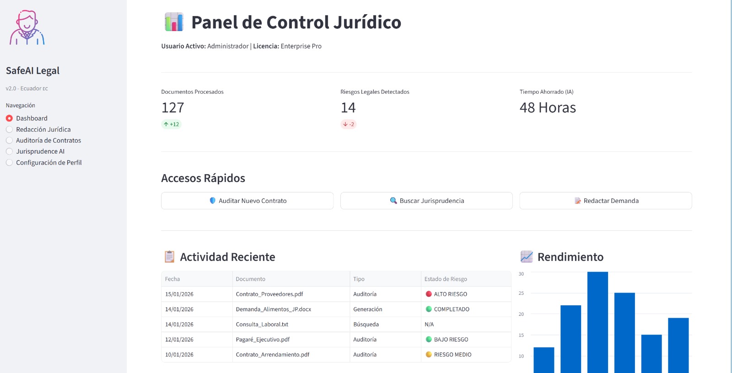Click the clipboard icon next to Actividad Reciente
Viewport: 732px width, 373px height.
coord(169,257)
